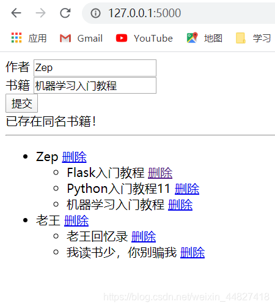Delete 机器学习入门教程 in the book list
Screen dimensions: 275x308
pos(180,205)
